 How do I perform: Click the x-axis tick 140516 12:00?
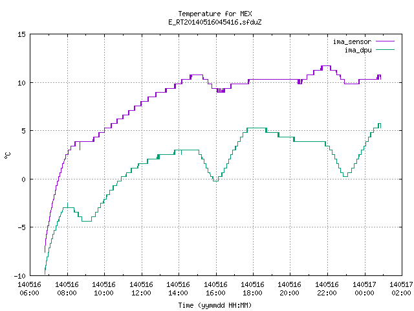[141, 289]
